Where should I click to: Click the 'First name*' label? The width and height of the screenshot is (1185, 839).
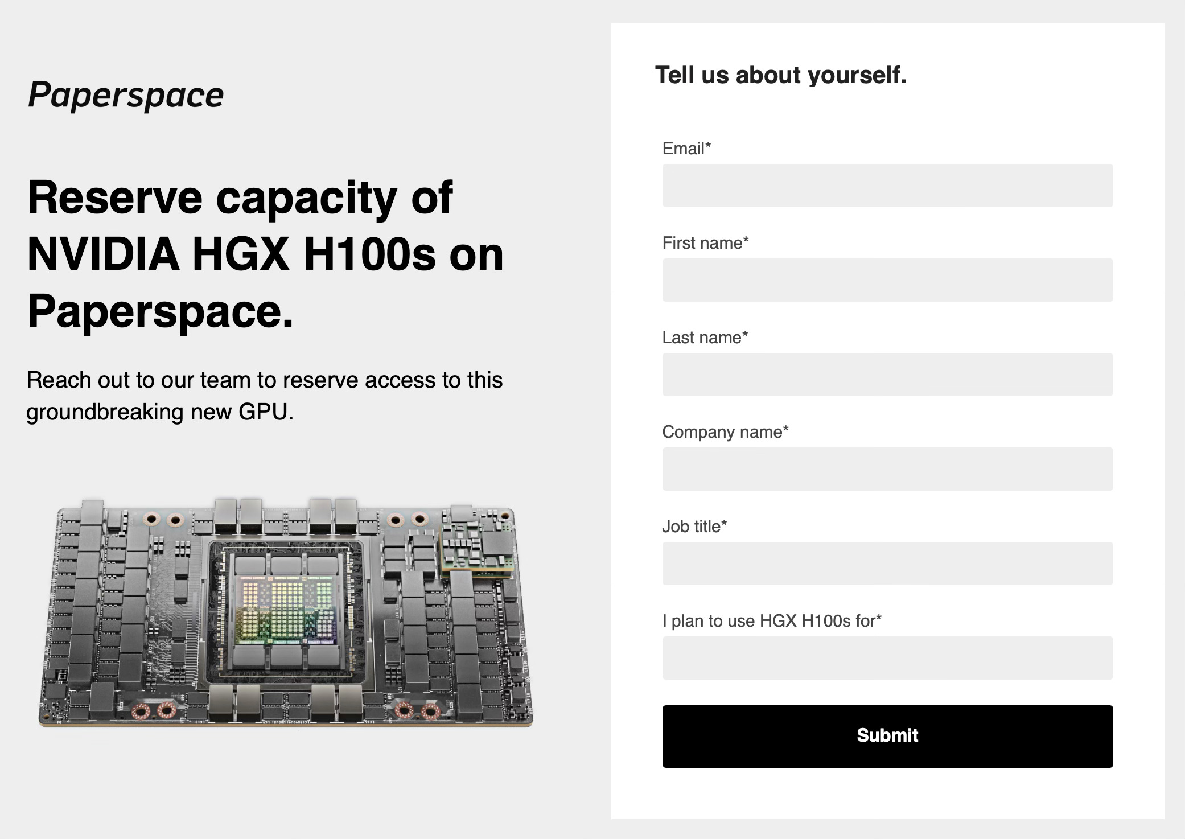coord(705,243)
